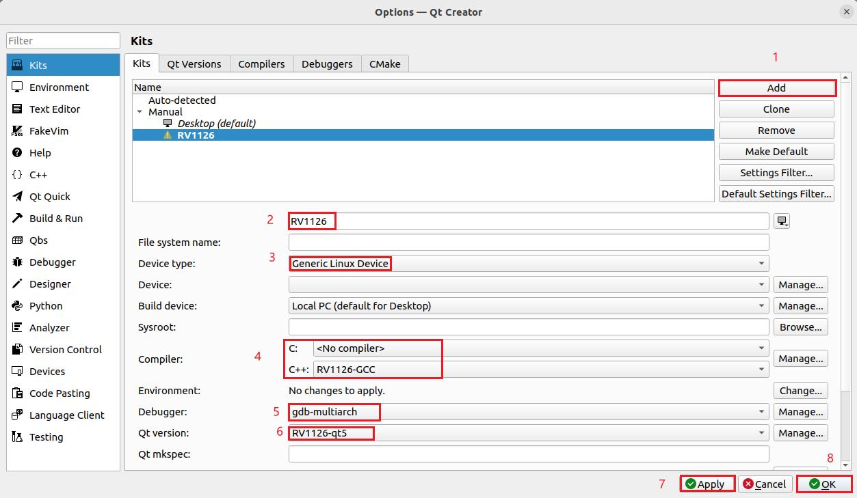857x498 pixels.
Task: Switch to the Debuggers tab
Action: point(327,64)
